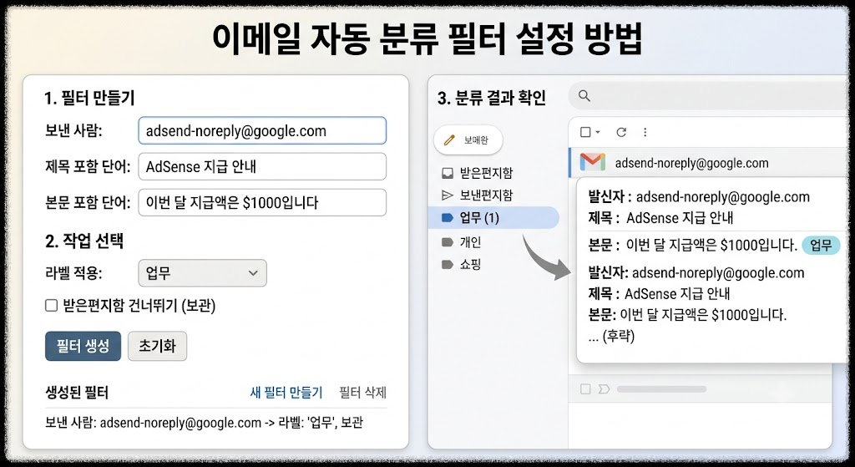Toggle the 받은편지함 건너뛰기 (보관) checkbox

pos(51,306)
